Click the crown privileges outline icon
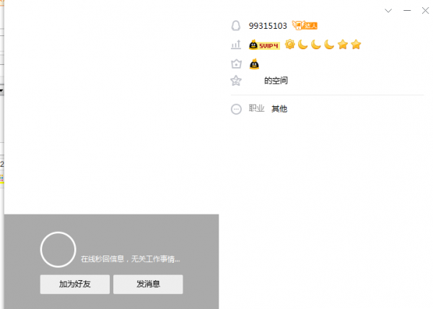This screenshot has height=309, width=433. (x=236, y=64)
